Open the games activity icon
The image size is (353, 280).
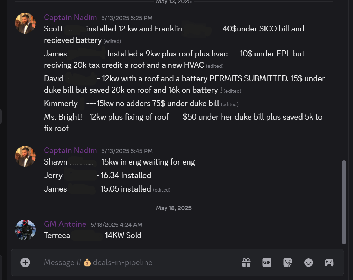329,262
